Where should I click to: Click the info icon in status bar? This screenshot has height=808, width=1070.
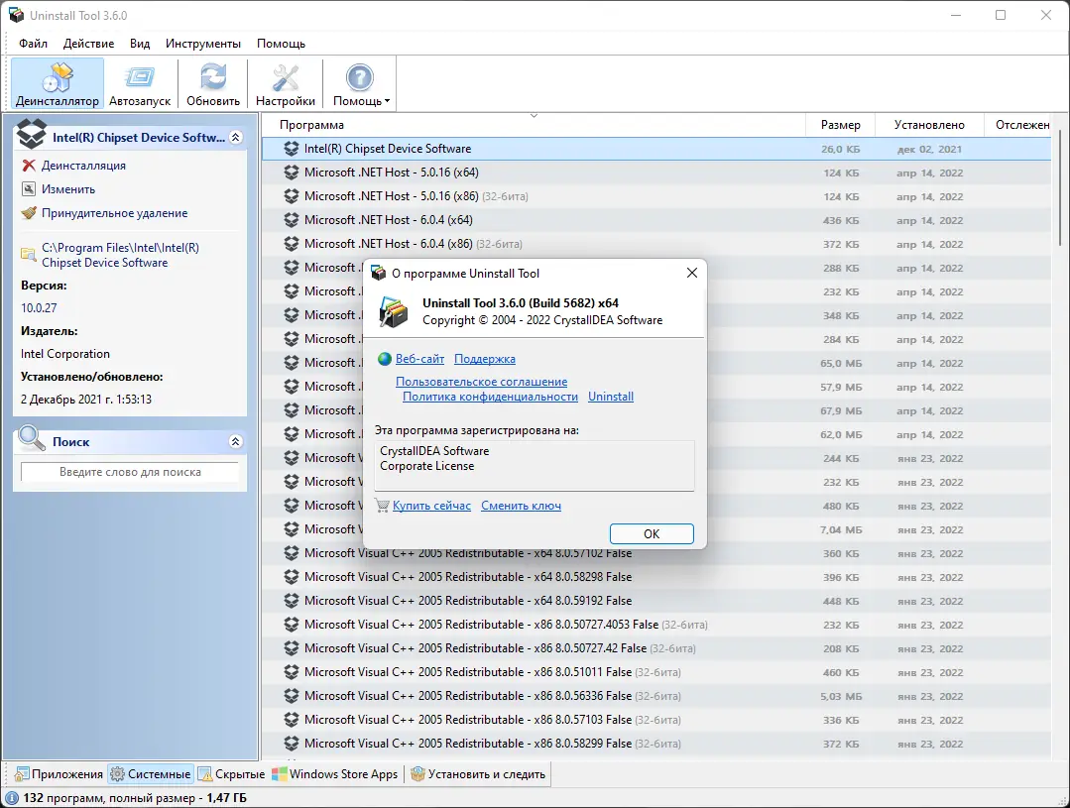tap(12, 798)
